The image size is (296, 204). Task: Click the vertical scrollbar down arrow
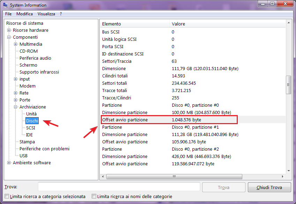289,171
